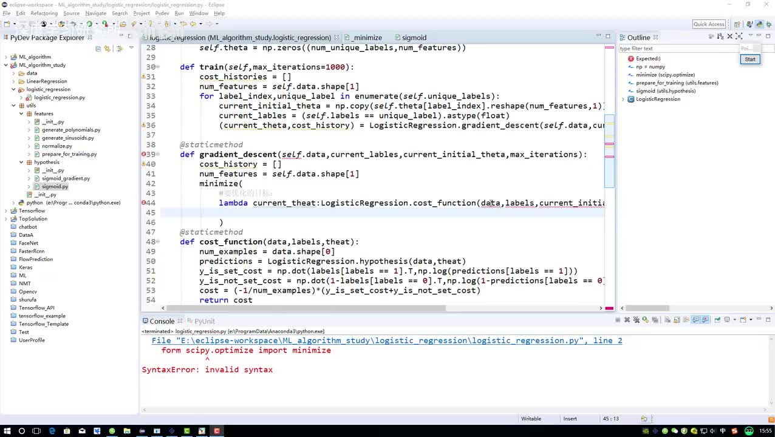The width and height of the screenshot is (775, 437).
Task: Select the Tensorflow project
Action: click(32, 211)
